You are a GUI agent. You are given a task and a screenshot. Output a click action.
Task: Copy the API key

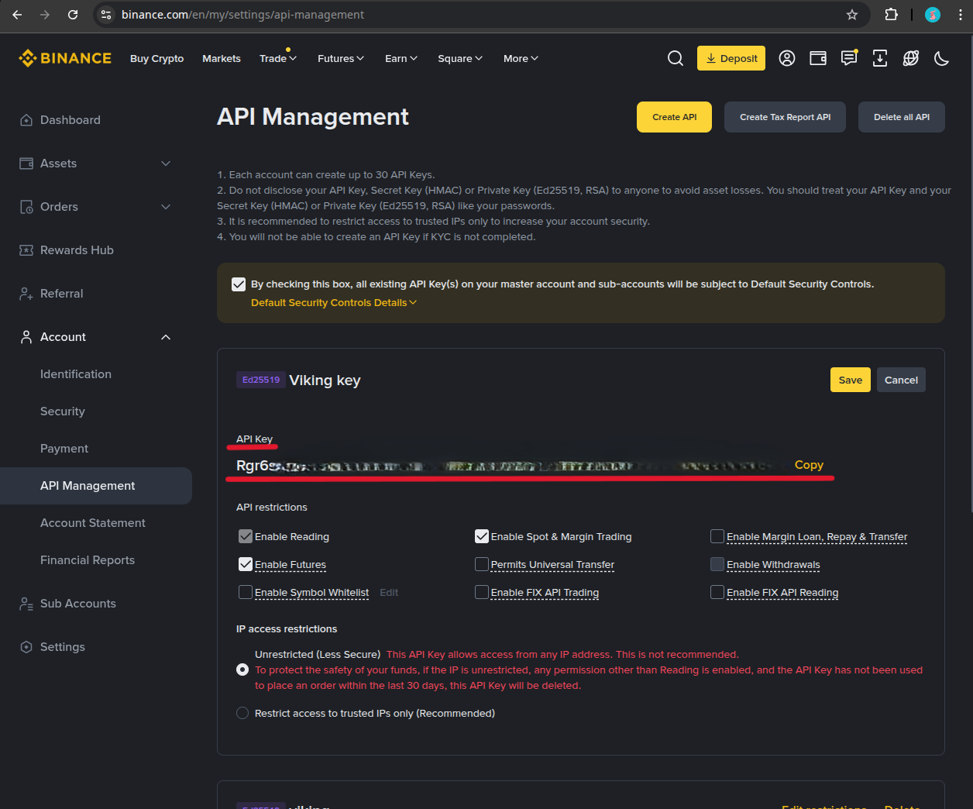pyautogui.click(x=809, y=465)
